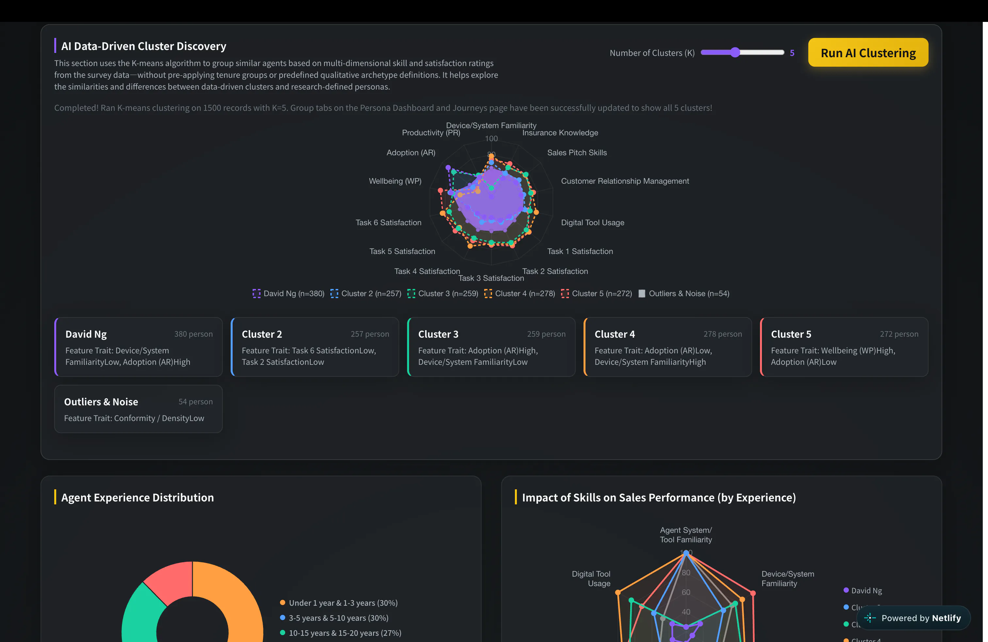Click 'Impact of Skills on Sales Performance' heading
Screen dimensions: 988x642
pyautogui.click(x=659, y=498)
